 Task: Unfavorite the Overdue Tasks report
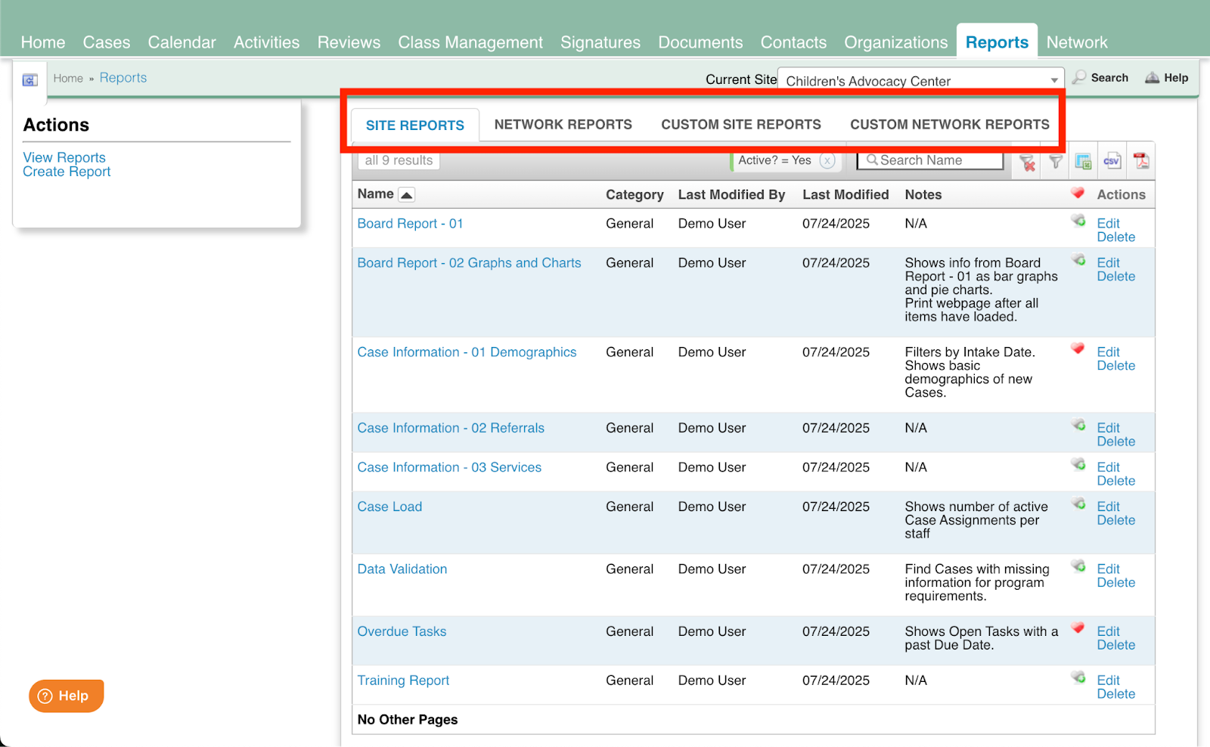[x=1078, y=628]
